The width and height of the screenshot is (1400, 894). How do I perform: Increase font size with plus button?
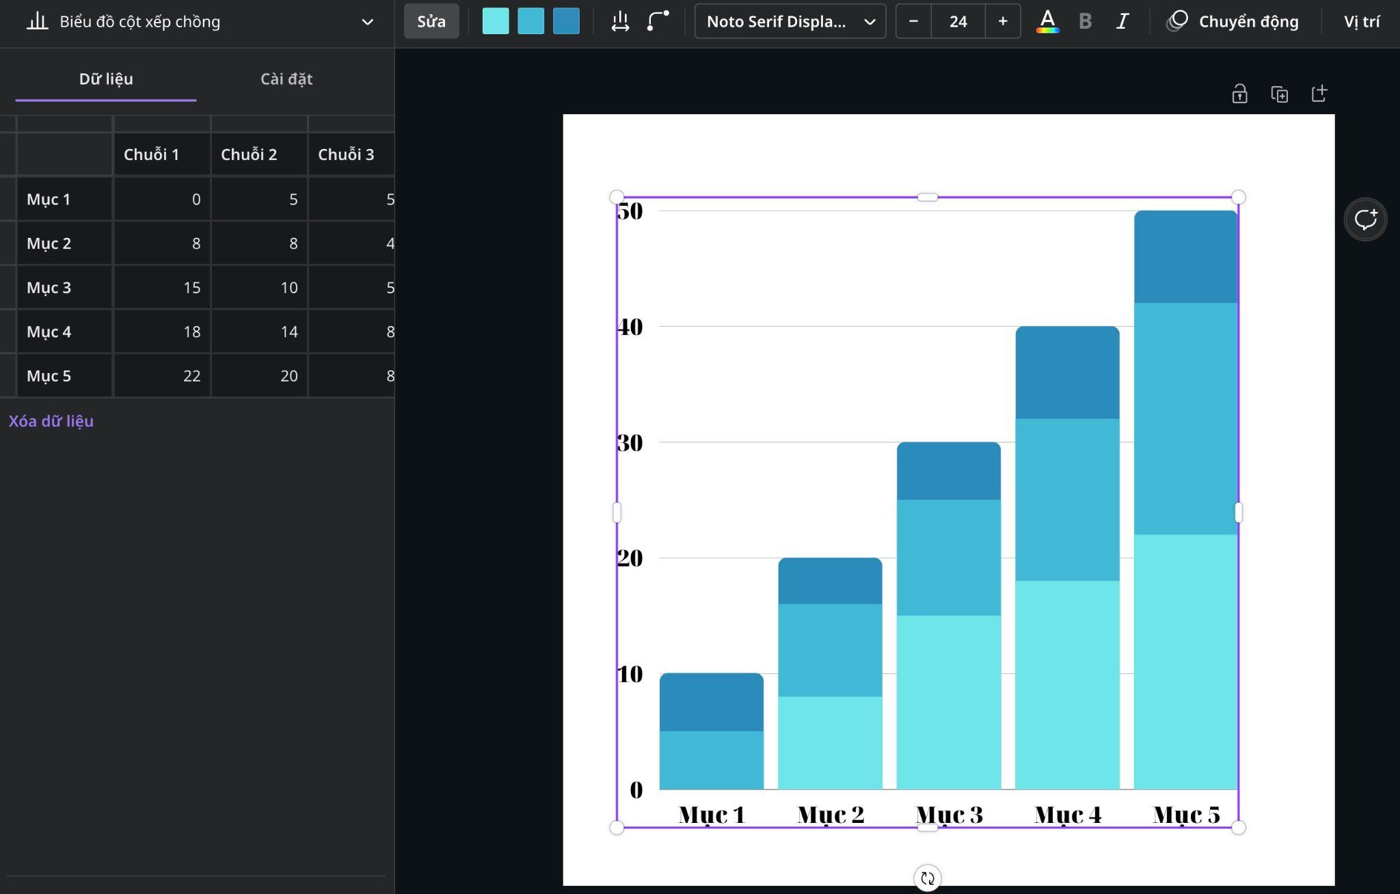1003,21
